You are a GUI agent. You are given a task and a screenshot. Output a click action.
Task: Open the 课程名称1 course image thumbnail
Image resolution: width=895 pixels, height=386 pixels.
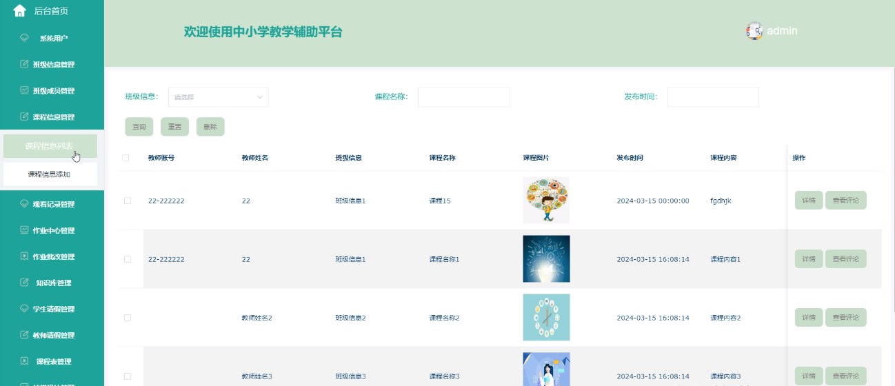(x=546, y=259)
